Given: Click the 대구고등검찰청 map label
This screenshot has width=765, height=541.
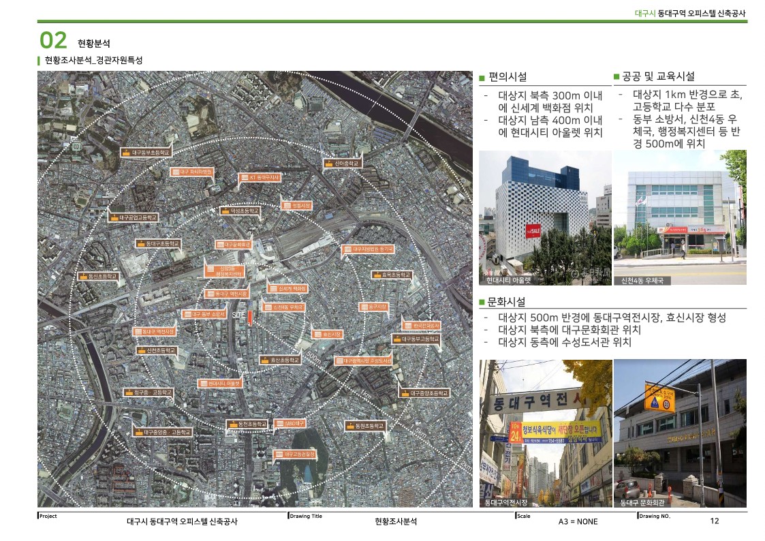Looking at the screenshot, I should [x=295, y=454].
